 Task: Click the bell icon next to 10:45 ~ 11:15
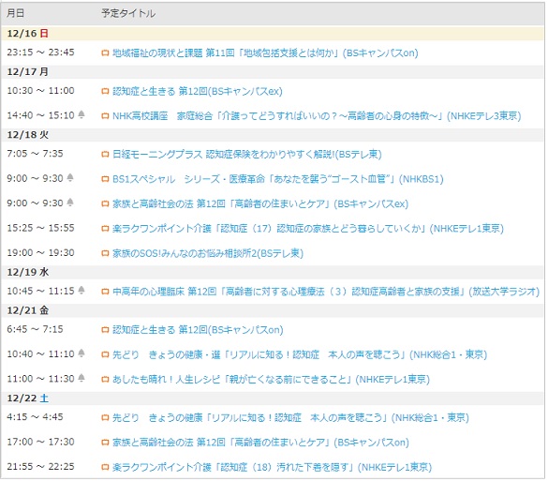[x=81, y=290]
